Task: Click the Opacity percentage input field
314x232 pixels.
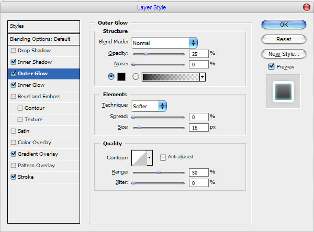Action: tap(198, 54)
